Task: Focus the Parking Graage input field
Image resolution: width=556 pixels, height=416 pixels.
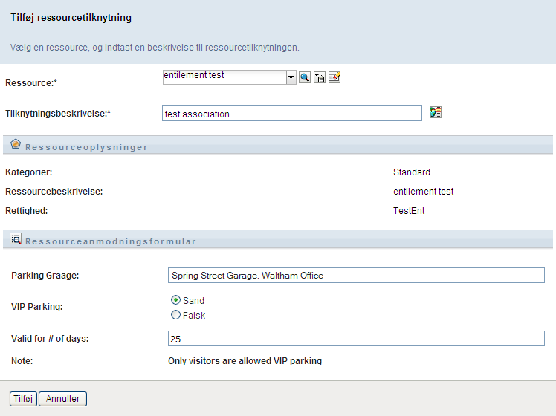Action: tap(356, 276)
